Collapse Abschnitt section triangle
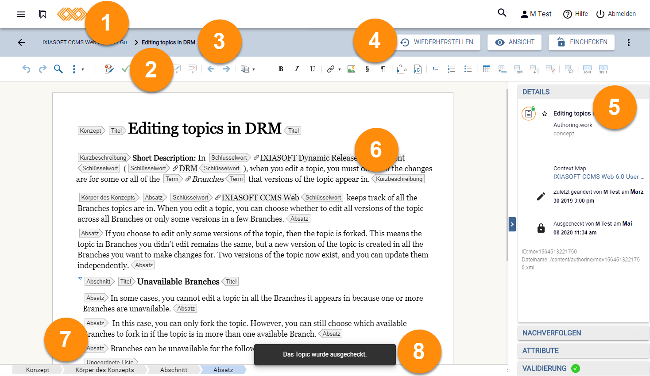Screen dimensions: 650x376 80,279
